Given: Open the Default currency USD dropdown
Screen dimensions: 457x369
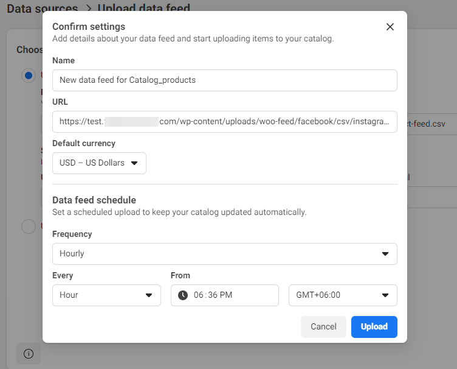Looking at the screenshot, I should click(x=99, y=163).
